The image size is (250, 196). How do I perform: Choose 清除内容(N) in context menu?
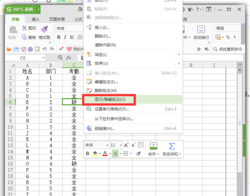132,45
